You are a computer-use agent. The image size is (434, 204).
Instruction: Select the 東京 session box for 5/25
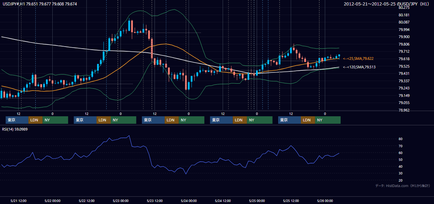(x=289, y=120)
